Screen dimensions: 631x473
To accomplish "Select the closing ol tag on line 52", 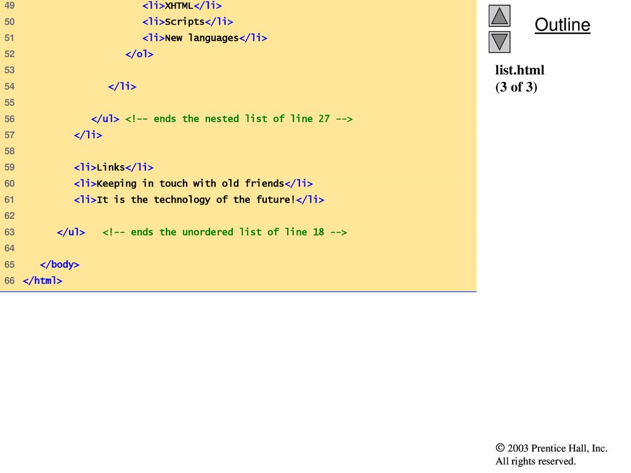I will (x=139, y=54).
